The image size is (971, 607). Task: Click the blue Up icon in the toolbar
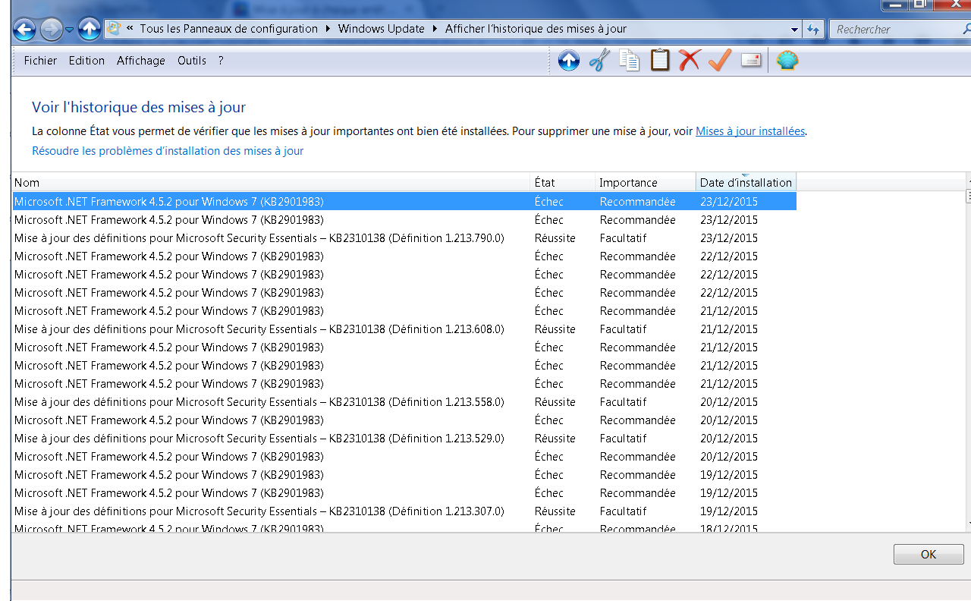569,60
